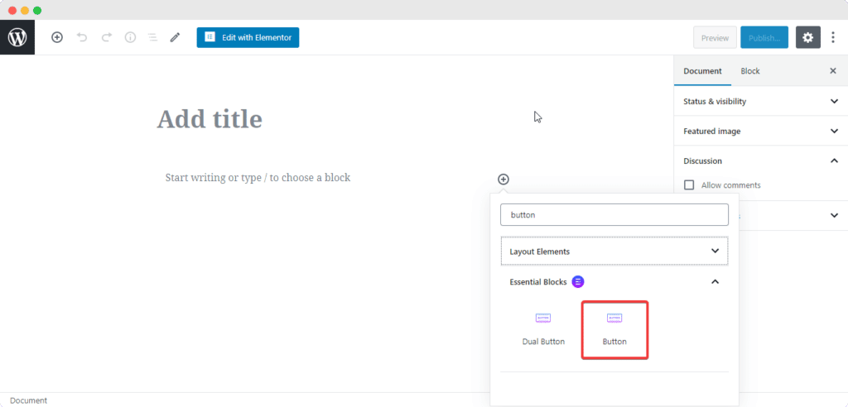The width and height of the screenshot is (848, 407).
Task: Click the pencil Tools icon
Action: click(175, 37)
